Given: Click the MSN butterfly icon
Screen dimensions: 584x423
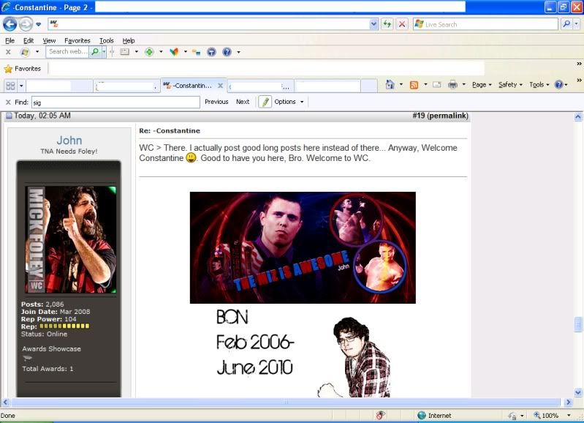Looking at the screenshot, I should (174, 52).
